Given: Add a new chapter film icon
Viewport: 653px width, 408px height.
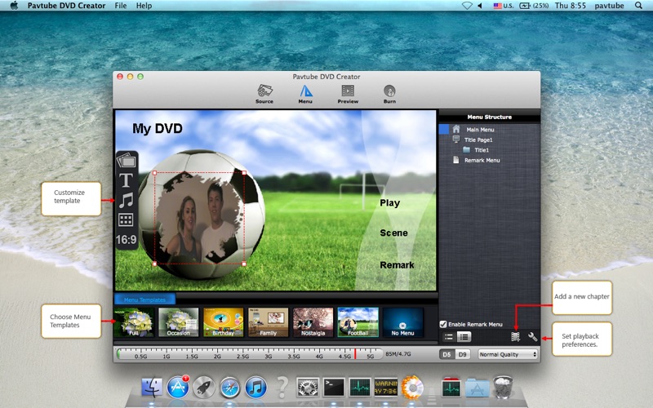Looking at the screenshot, I should tap(515, 336).
